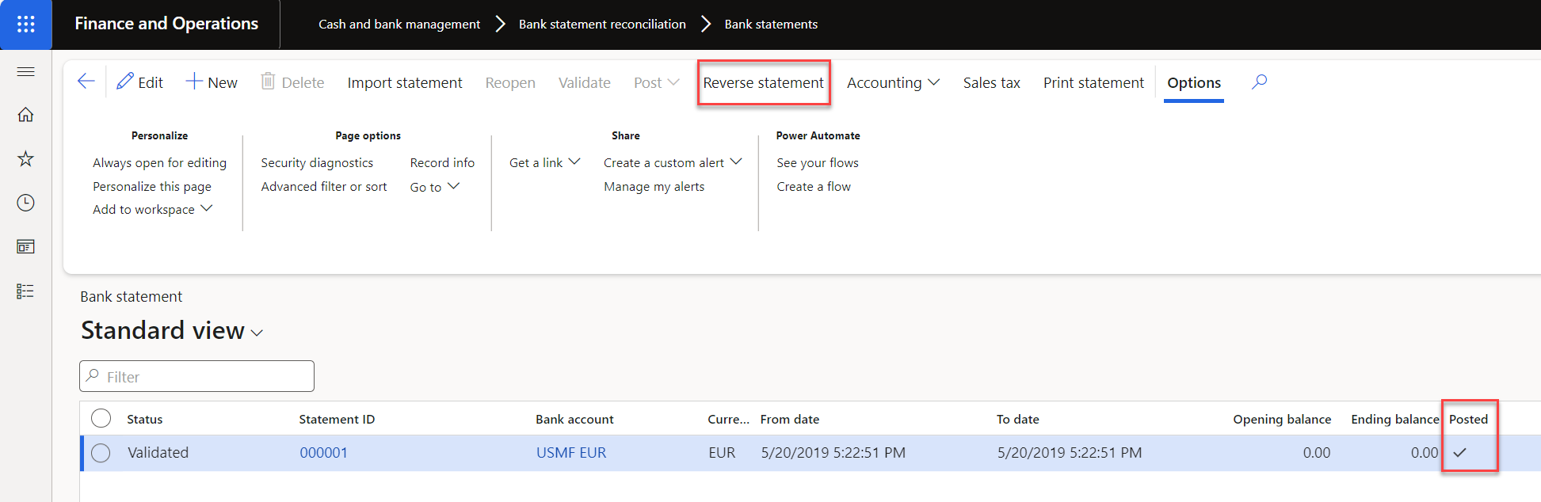Click Bank statement reconciliation breadcrumb

pos(602,25)
